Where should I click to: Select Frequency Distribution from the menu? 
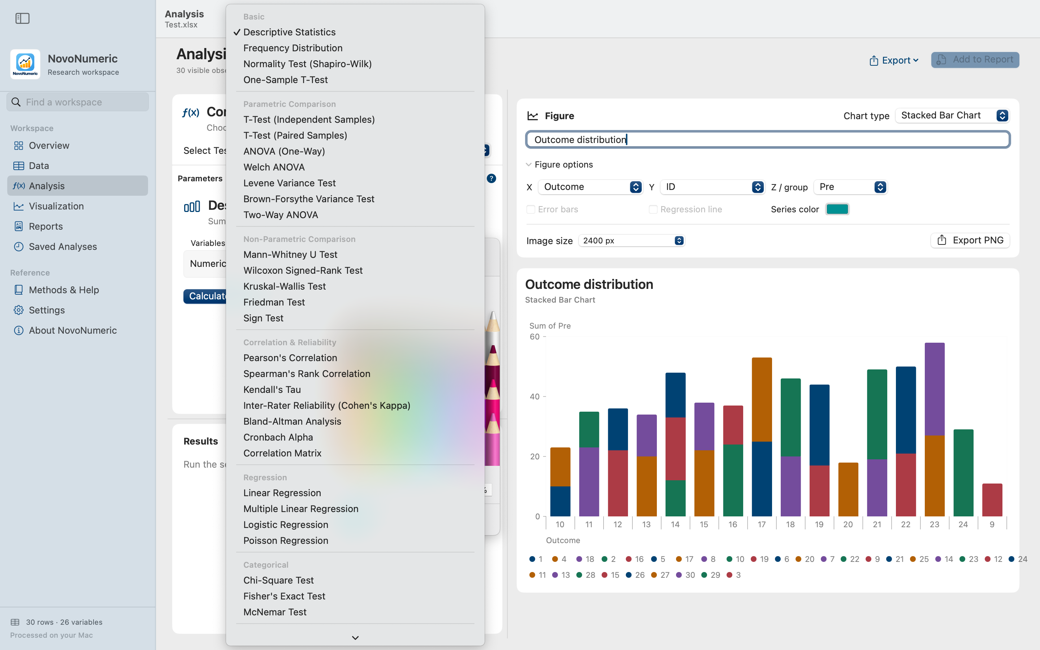point(292,48)
